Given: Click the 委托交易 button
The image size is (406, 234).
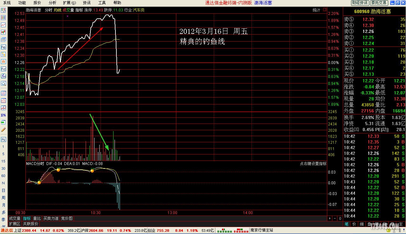Looking at the screenshot, I should pyautogui.click(x=379, y=3).
